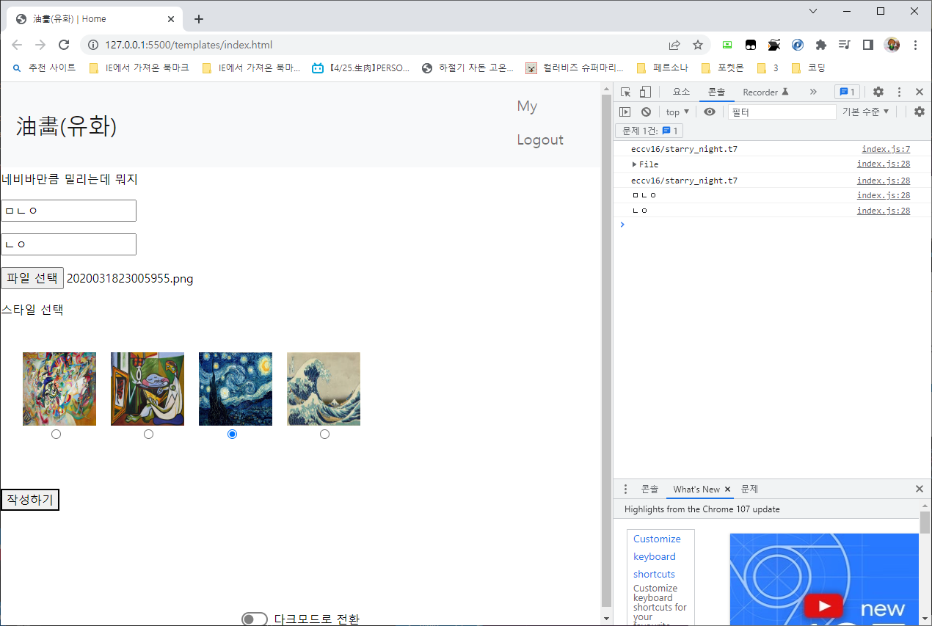Image resolution: width=932 pixels, height=626 pixels.
Task: Open DevTools customize three-dot menu
Action: (899, 92)
